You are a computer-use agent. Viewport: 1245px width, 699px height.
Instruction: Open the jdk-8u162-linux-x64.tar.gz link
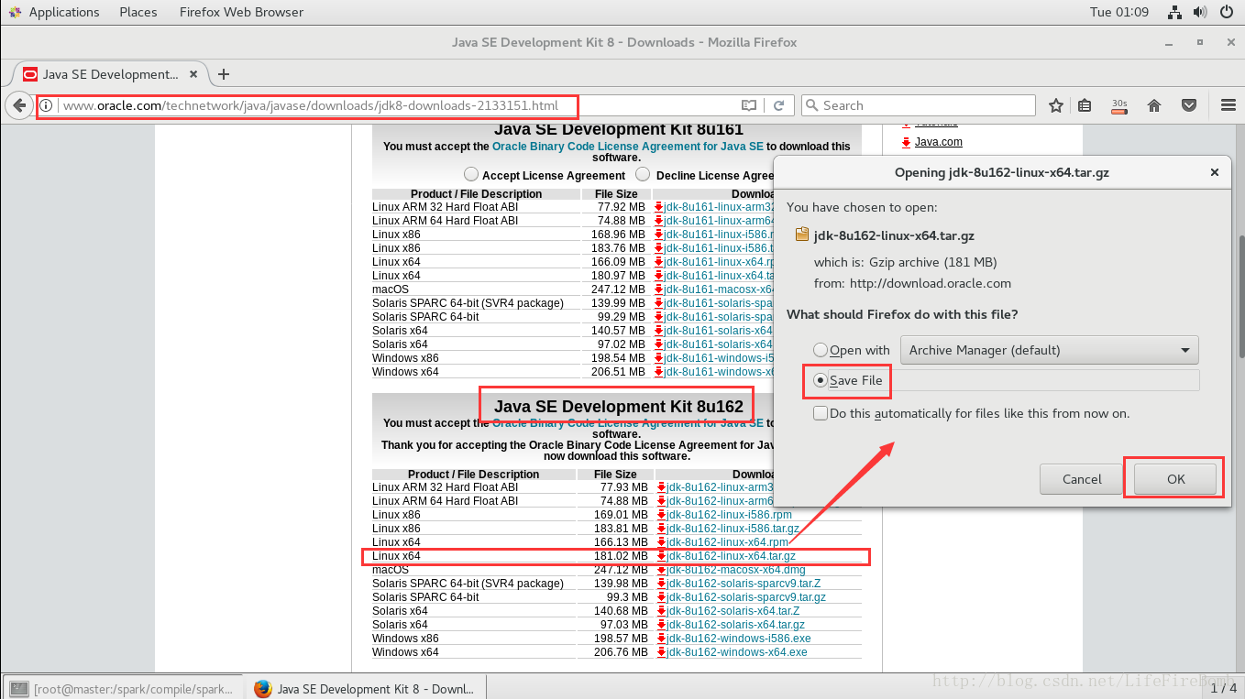(x=731, y=556)
